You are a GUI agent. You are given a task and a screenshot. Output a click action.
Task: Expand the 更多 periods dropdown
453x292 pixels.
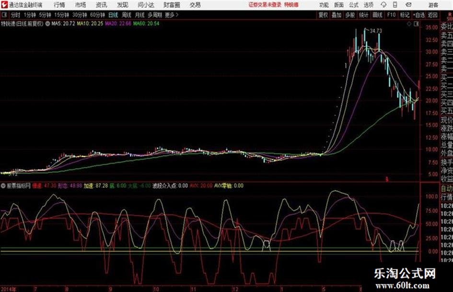tap(172, 15)
